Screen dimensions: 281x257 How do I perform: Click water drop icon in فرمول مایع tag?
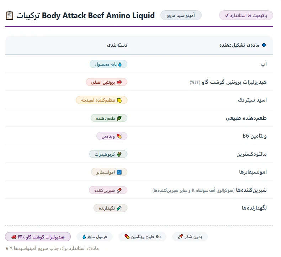click(84, 237)
